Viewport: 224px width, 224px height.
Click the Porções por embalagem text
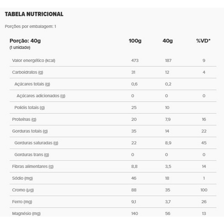pyautogui.click(x=30, y=26)
